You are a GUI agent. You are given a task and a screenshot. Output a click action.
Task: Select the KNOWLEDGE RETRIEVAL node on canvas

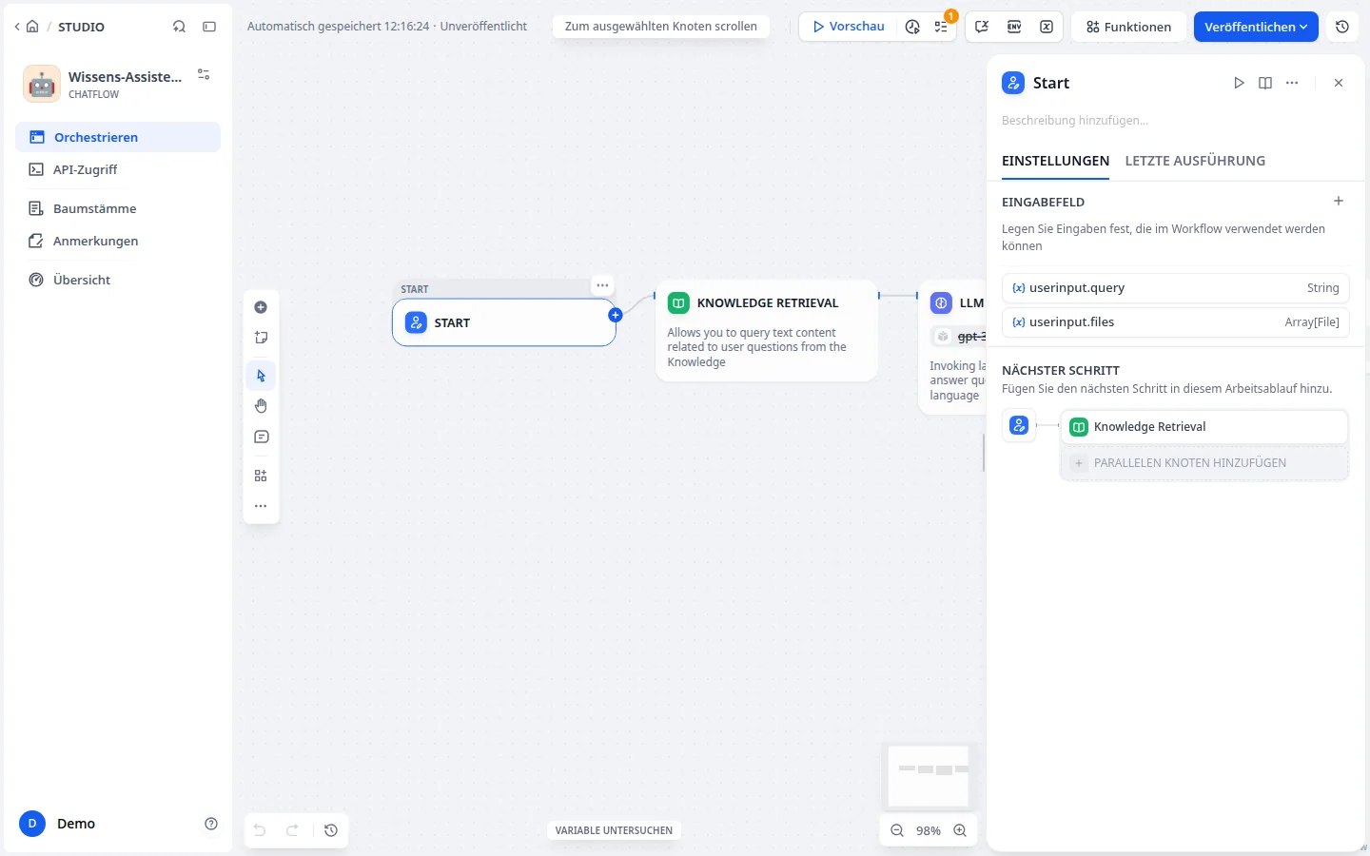click(x=767, y=330)
